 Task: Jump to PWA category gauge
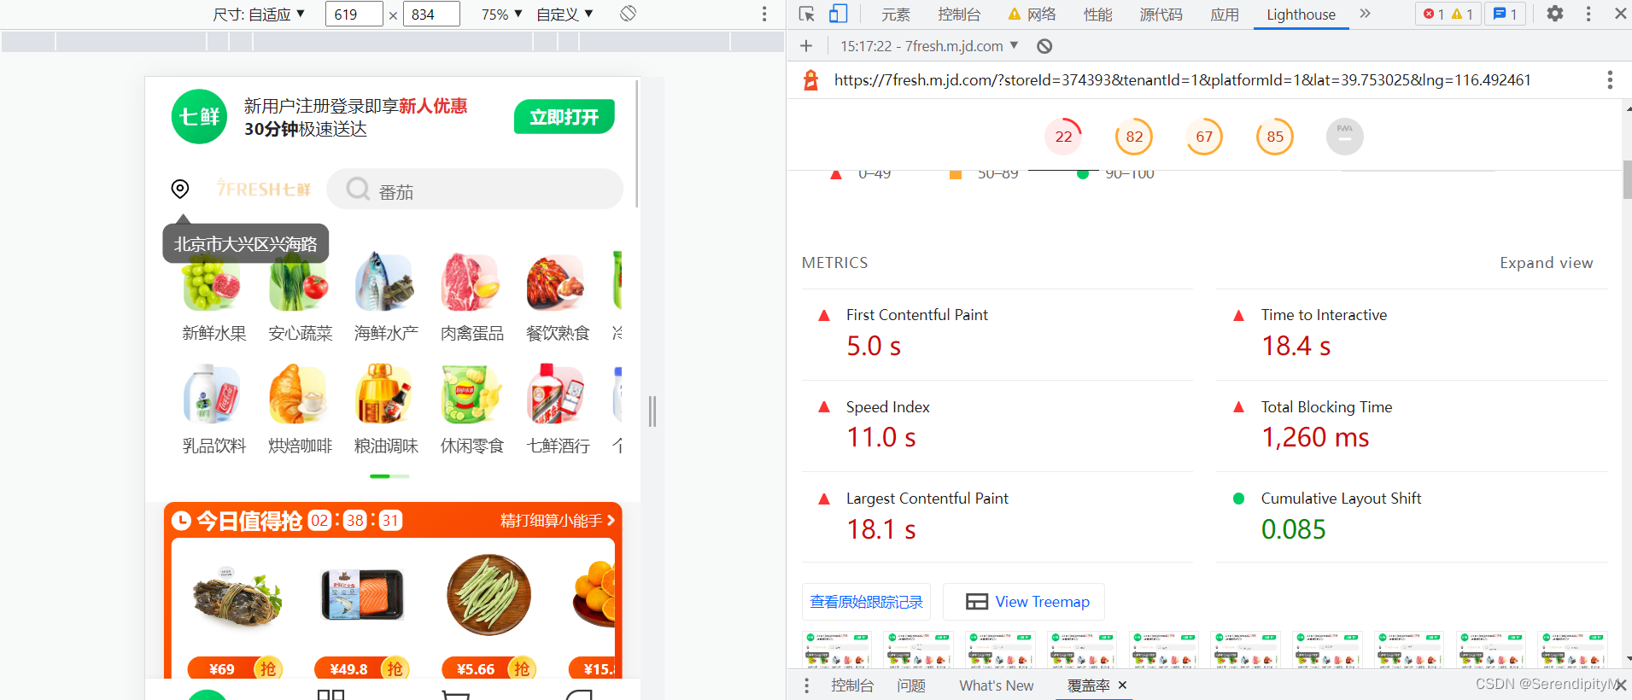click(1345, 137)
